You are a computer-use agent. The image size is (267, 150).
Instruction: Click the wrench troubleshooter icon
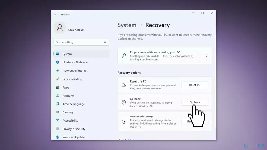coord(124,56)
